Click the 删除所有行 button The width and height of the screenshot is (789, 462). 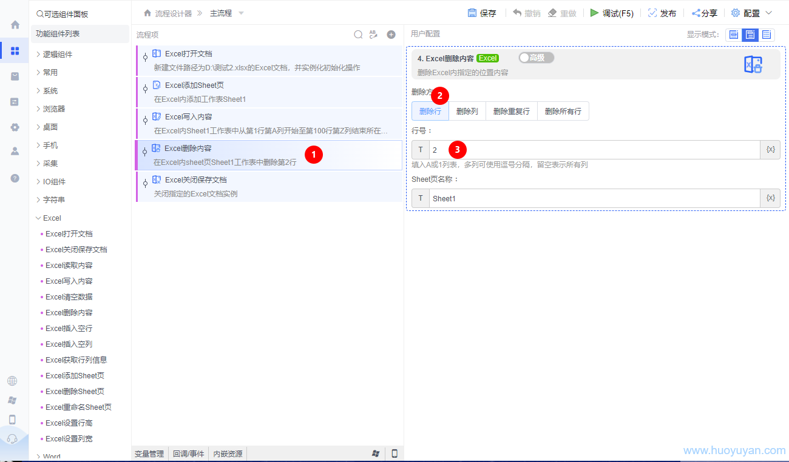[563, 111]
